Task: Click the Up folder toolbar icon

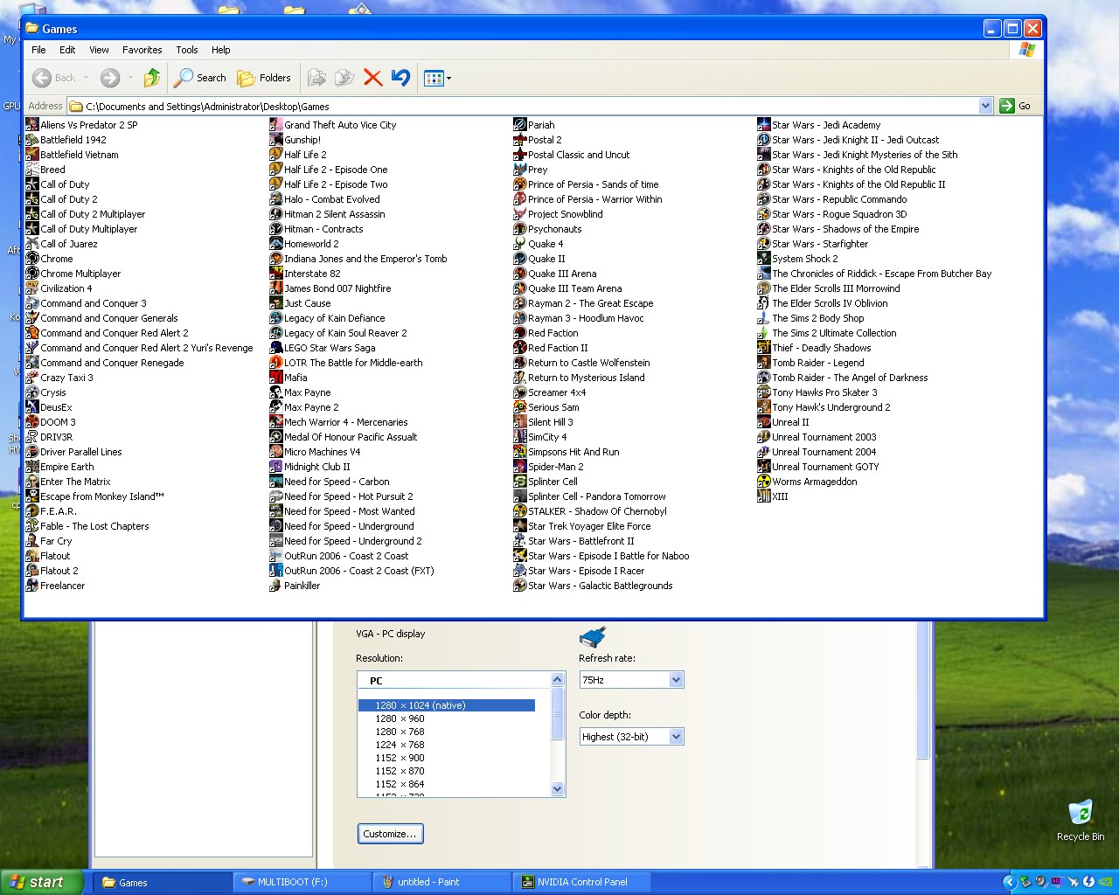Action: pyautogui.click(x=152, y=78)
